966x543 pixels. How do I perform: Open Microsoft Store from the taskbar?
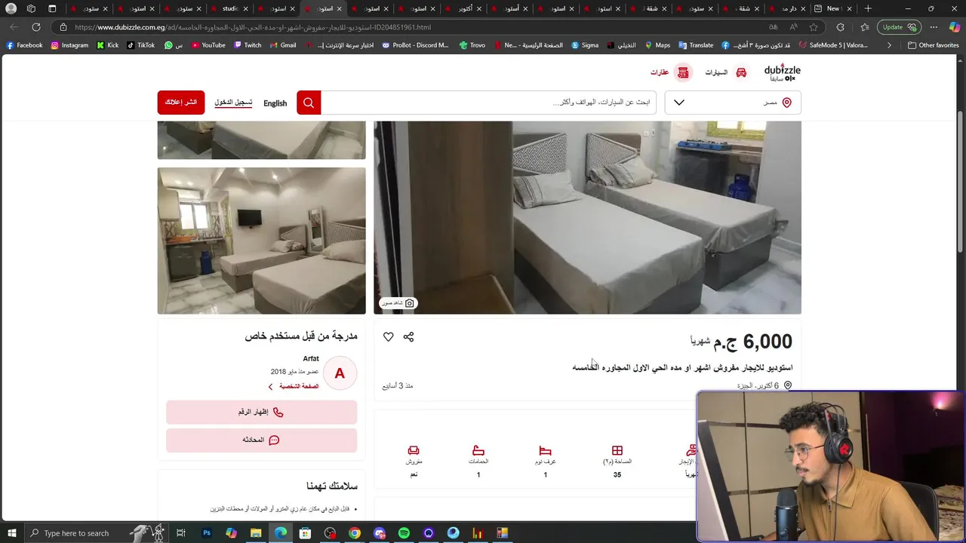[305, 533]
